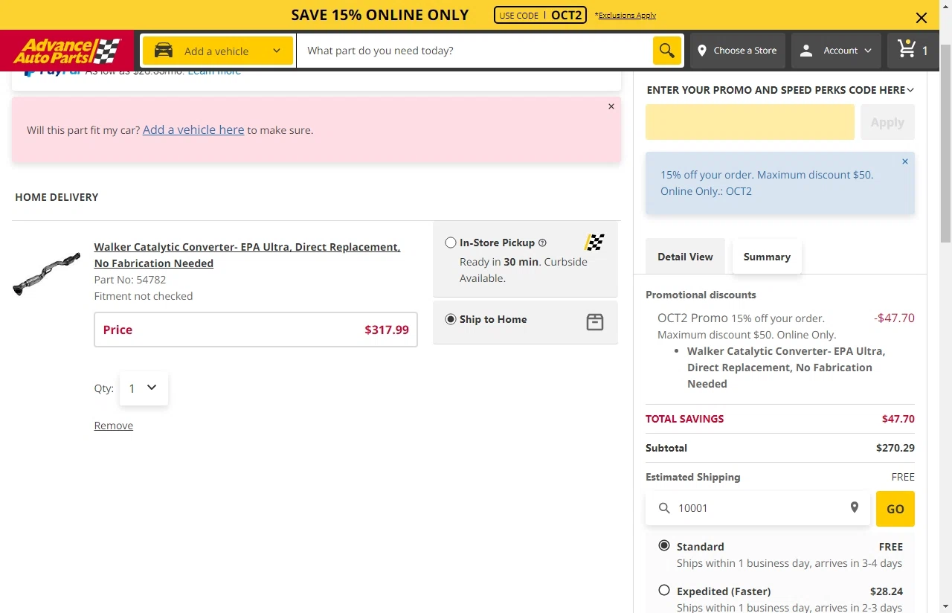Click the Ship to Home box icon
Screen dimensions: 952x613
(x=595, y=322)
